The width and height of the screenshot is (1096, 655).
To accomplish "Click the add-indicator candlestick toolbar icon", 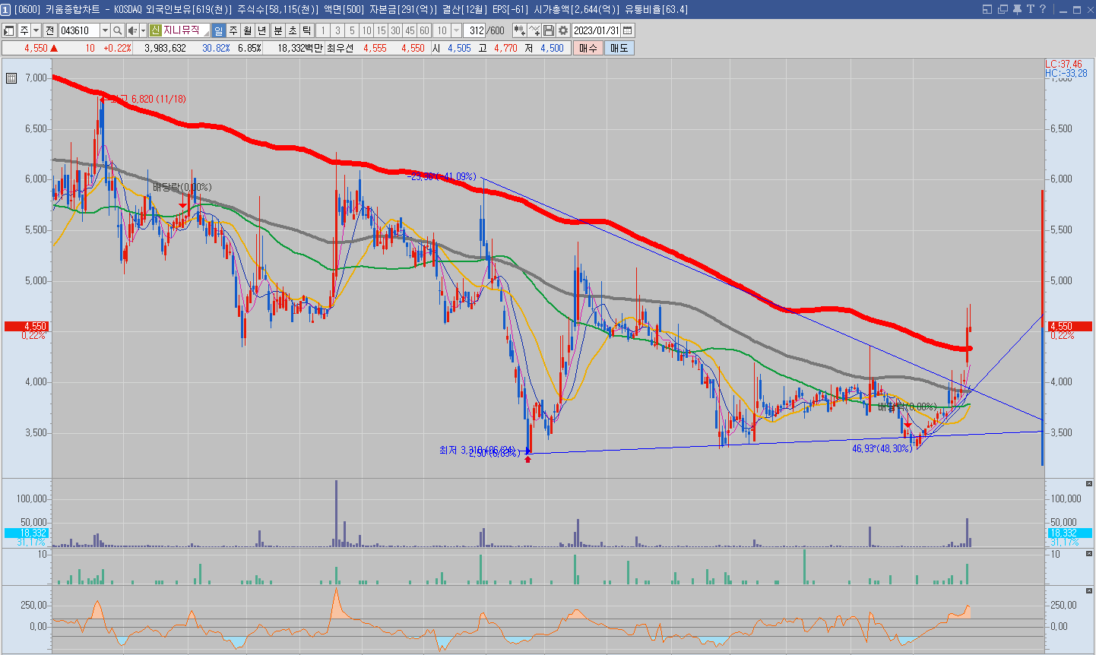I will [520, 30].
